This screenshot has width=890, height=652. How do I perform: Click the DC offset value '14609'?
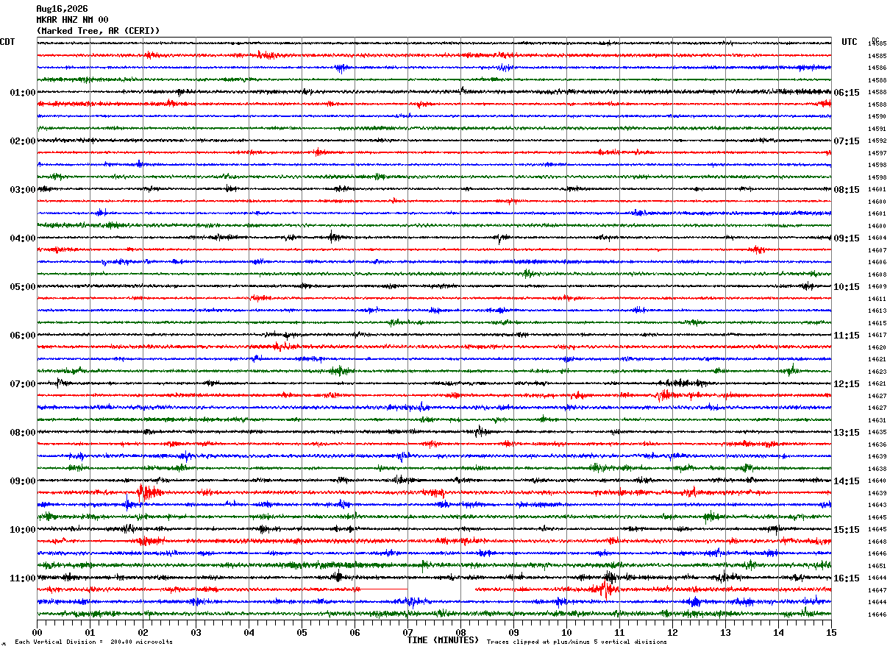pyautogui.click(x=877, y=286)
